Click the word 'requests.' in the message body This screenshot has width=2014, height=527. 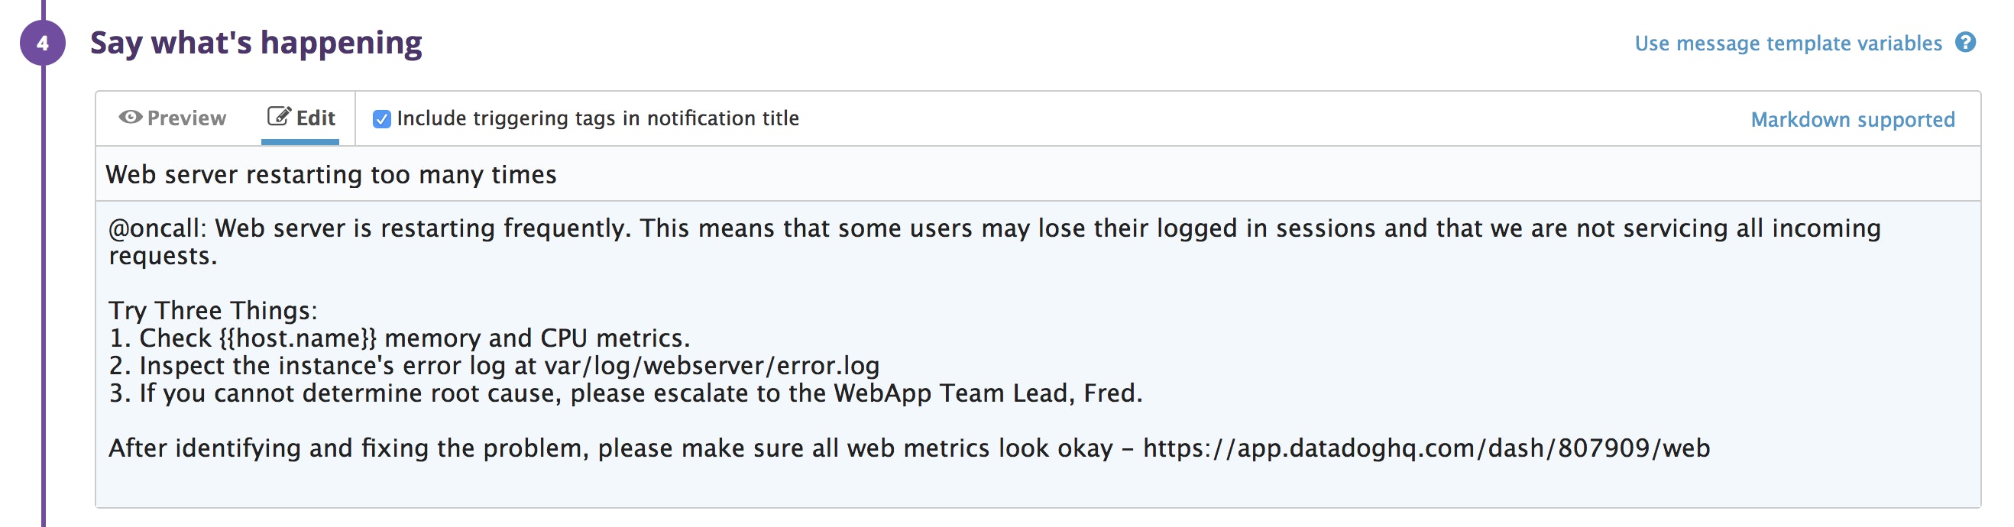pos(163,256)
